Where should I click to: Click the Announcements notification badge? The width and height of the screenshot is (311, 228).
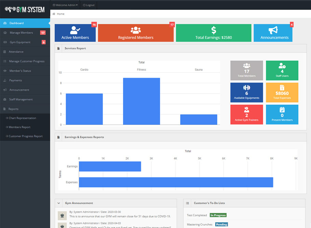(292, 25)
